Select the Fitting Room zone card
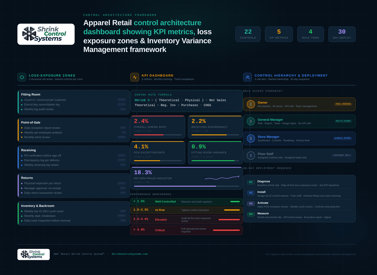The height and width of the screenshot is (275, 377). click(x=74, y=102)
